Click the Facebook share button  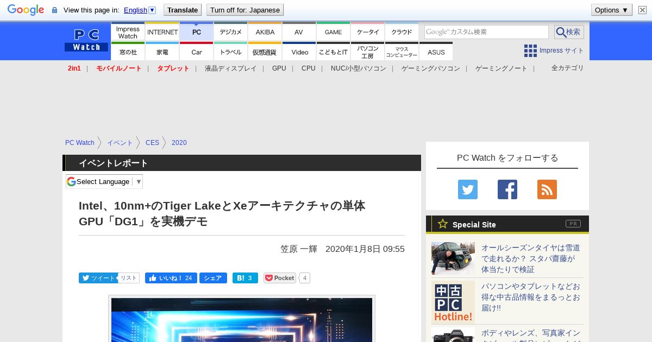(213, 278)
